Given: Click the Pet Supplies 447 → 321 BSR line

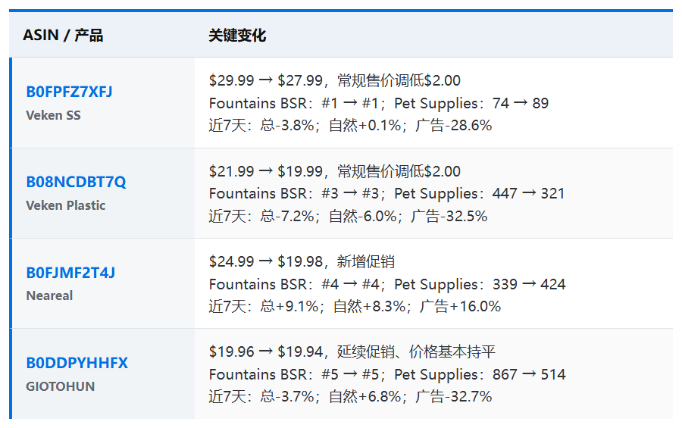Looking at the screenshot, I should (x=386, y=194).
